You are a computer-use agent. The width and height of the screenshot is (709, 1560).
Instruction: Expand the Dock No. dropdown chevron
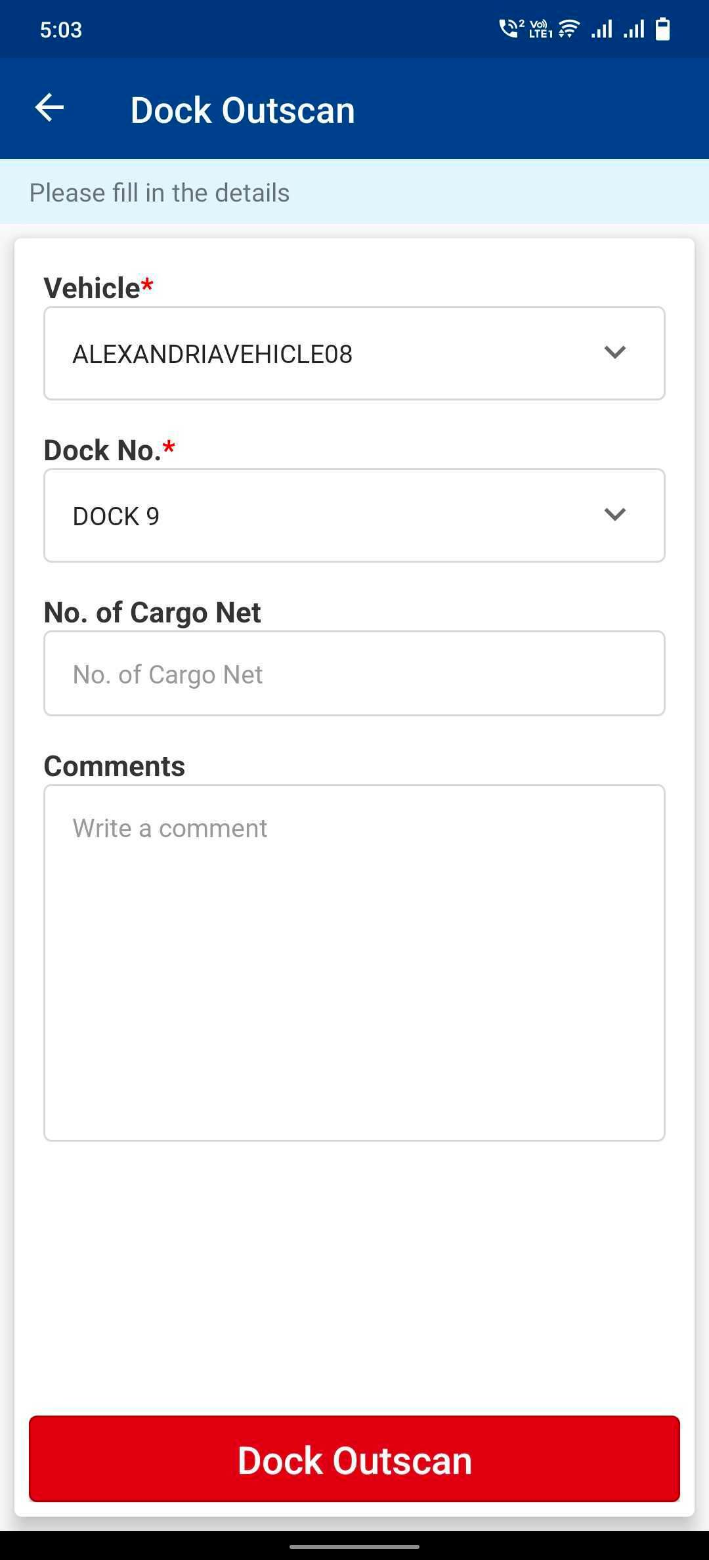[x=614, y=515]
